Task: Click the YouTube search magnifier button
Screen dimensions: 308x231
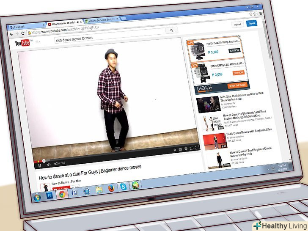Action: [172, 30]
